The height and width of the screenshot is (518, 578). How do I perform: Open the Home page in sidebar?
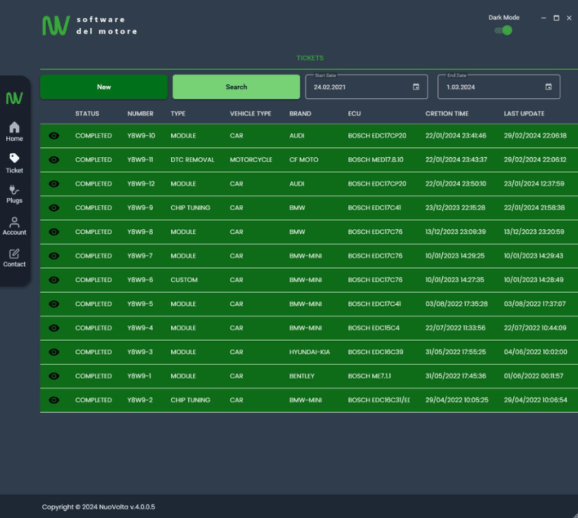(x=14, y=131)
